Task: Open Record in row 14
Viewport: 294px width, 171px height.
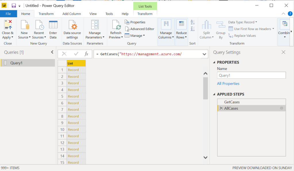Action: point(73,156)
